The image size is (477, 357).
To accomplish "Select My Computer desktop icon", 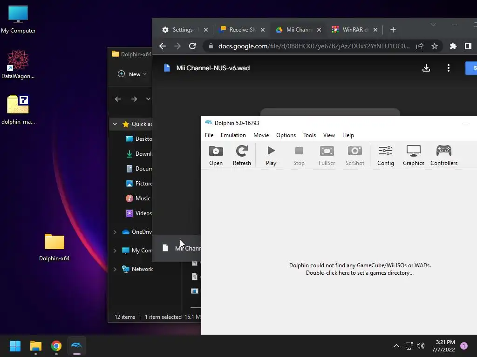I will tap(18, 20).
